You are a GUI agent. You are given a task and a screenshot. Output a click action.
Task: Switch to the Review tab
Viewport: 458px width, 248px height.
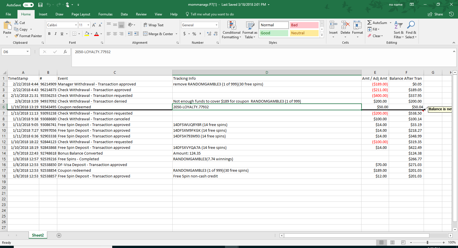pyautogui.click(x=141, y=14)
